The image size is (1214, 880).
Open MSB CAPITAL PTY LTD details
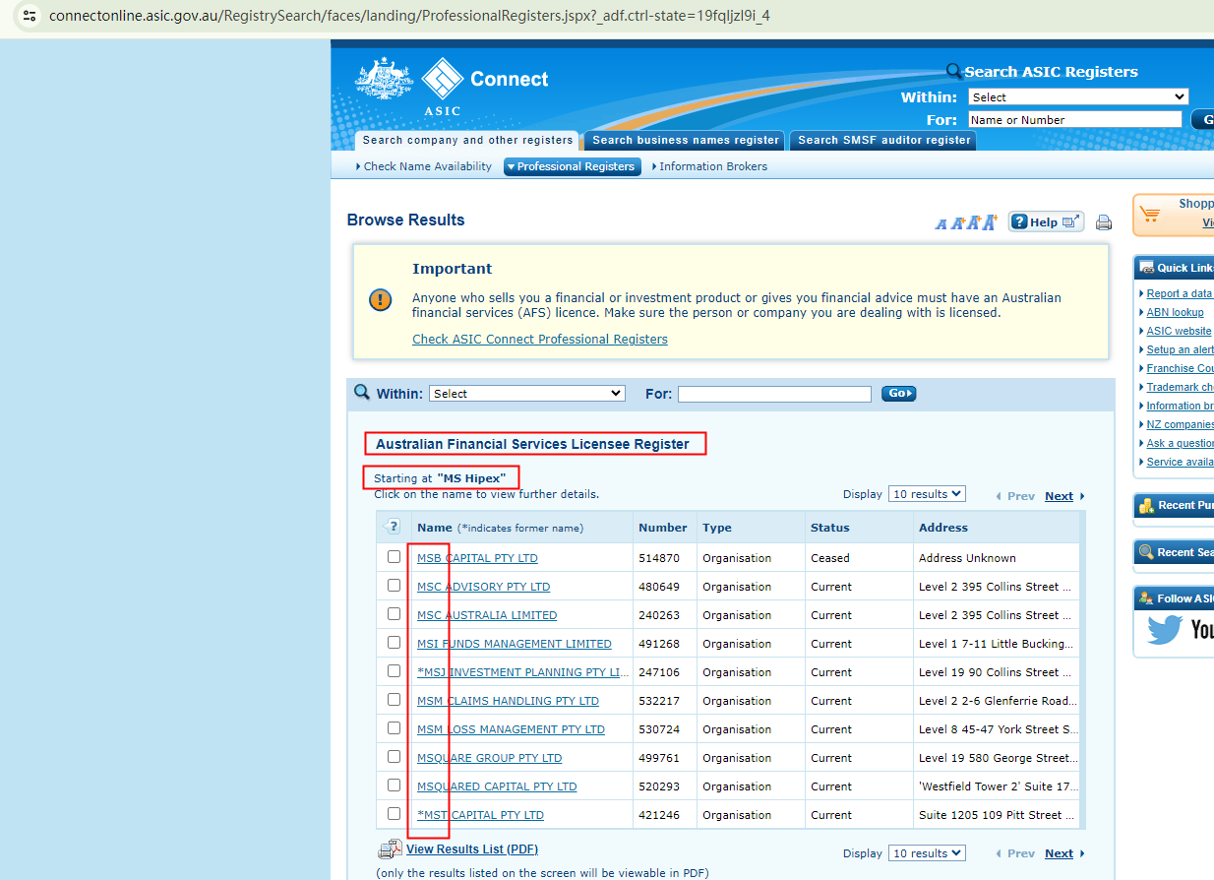(x=477, y=558)
